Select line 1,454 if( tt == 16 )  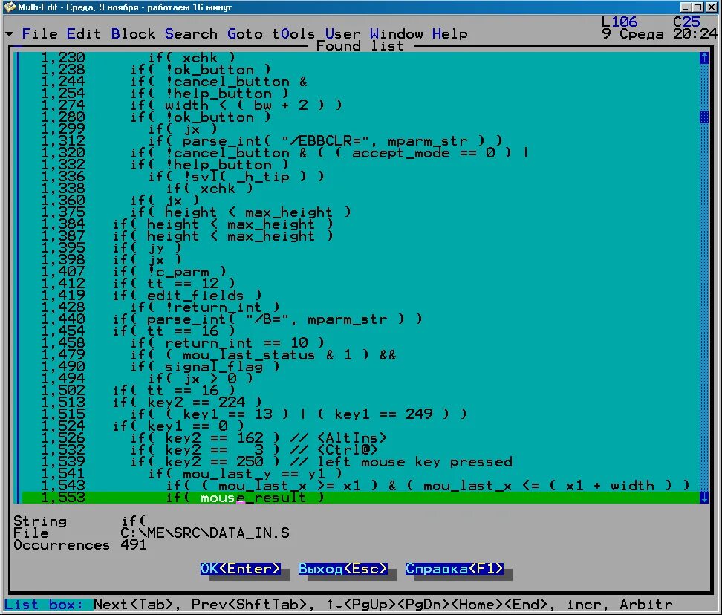click(360, 331)
